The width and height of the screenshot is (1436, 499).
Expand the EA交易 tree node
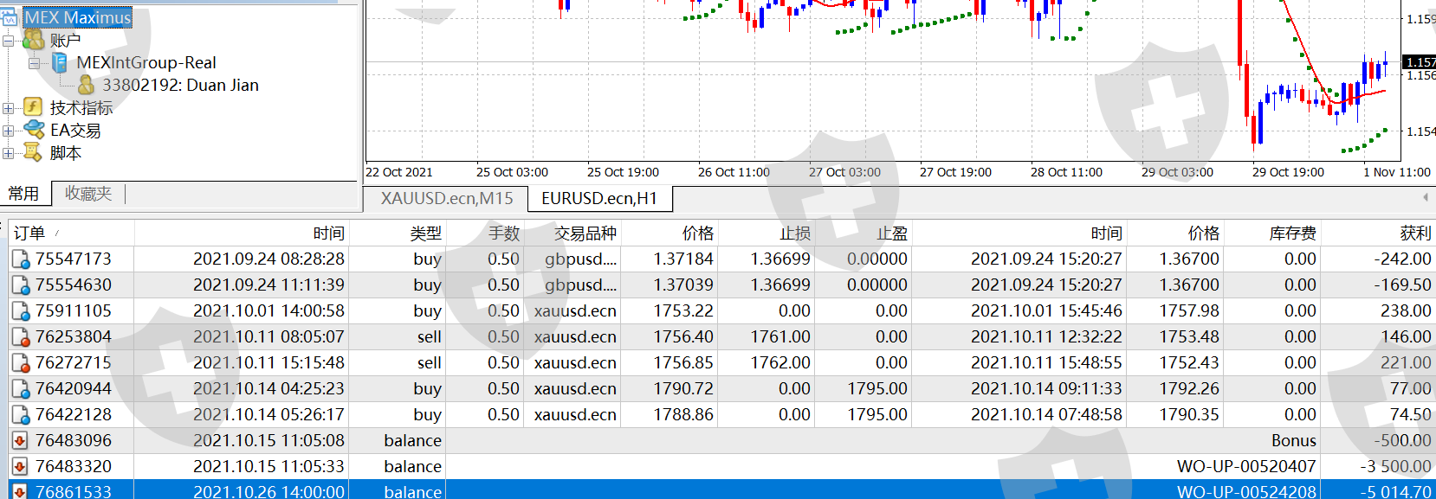(8, 131)
